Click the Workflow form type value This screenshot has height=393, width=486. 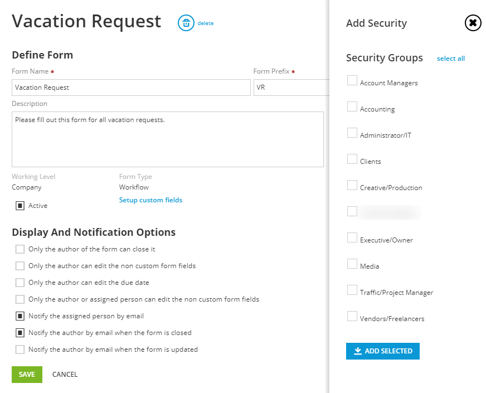tap(134, 187)
